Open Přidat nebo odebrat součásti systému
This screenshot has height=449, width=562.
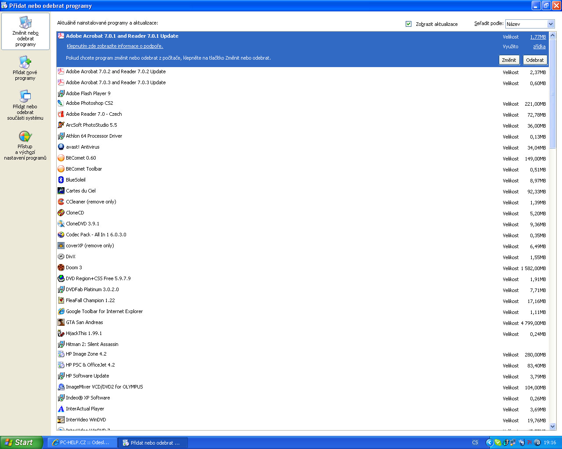(25, 105)
